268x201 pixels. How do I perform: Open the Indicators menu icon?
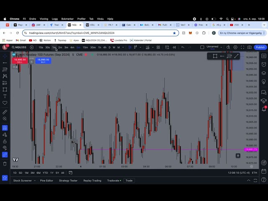coord(147,47)
